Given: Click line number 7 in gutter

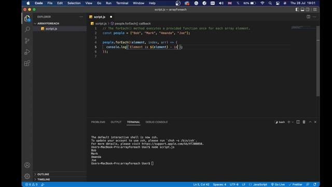Looking at the screenshot, I should click(x=95, y=56).
